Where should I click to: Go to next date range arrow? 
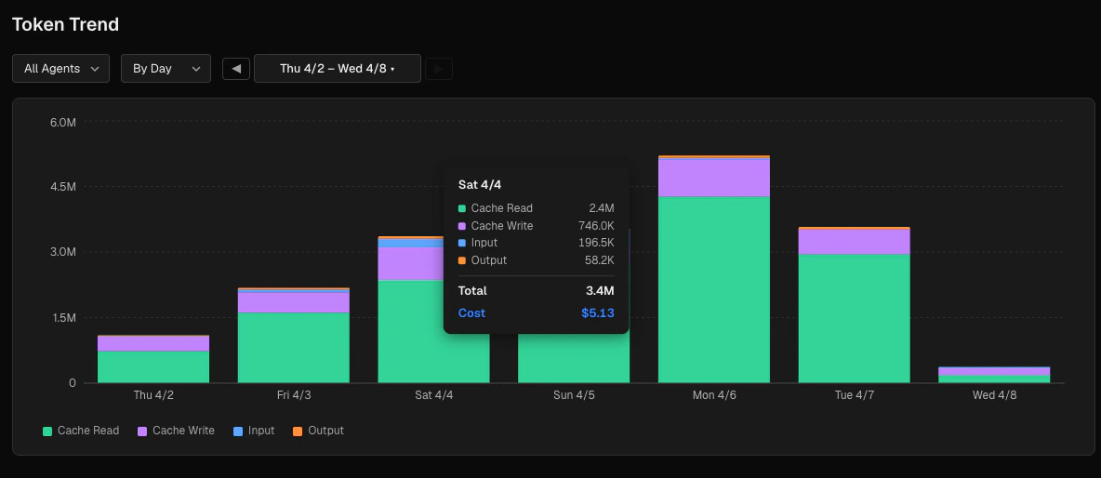click(x=439, y=69)
